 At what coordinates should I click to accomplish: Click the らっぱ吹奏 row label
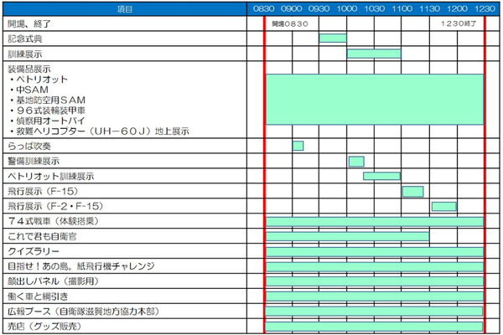click(29, 147)
